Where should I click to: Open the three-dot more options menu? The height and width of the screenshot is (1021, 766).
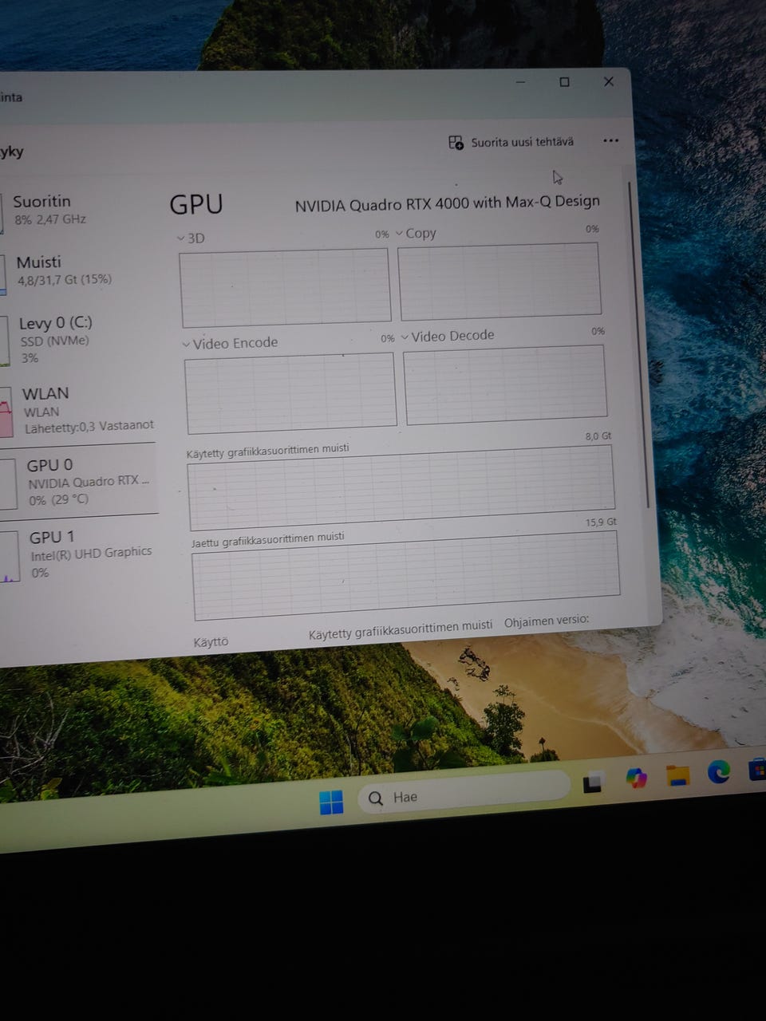pos(611,140)
